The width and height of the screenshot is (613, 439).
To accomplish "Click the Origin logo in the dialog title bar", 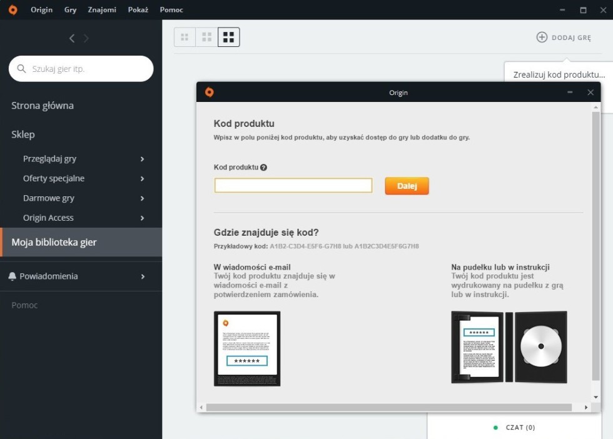I will (x=210, y=93).
